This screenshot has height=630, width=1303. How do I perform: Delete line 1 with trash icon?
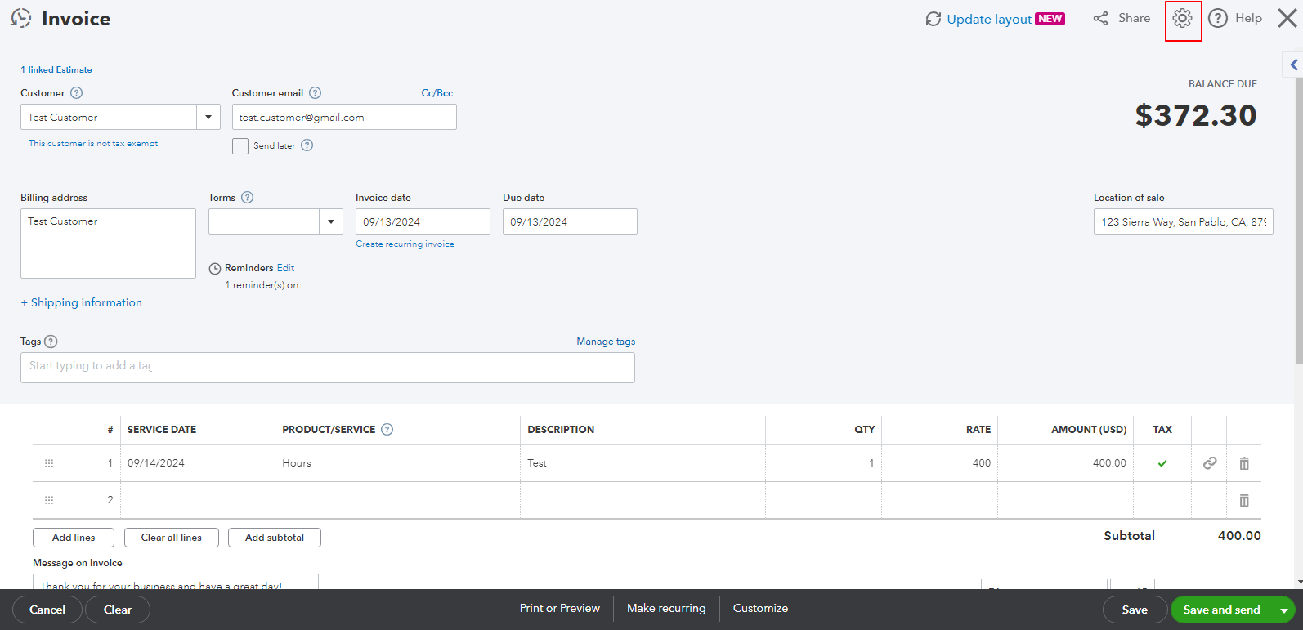[x=1243, y=463]
